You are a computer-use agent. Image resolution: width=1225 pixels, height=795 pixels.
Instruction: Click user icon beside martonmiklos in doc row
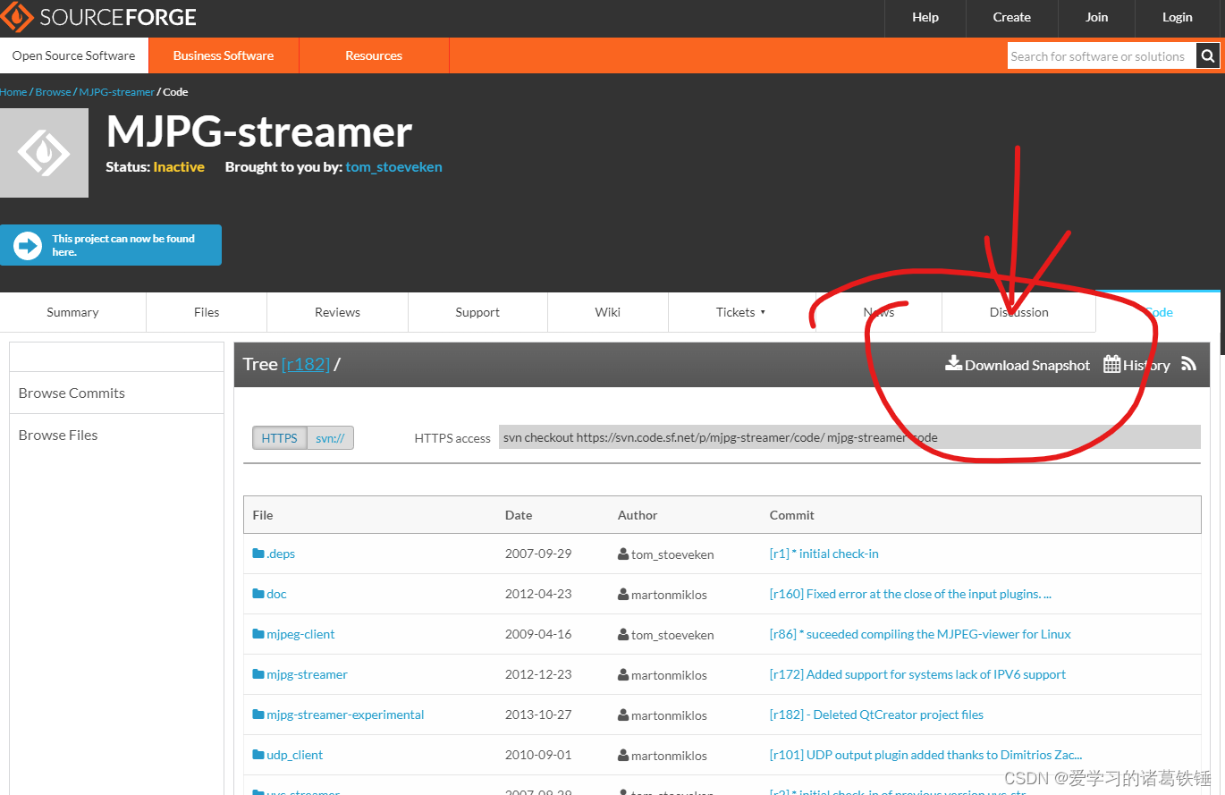coord(623,594)
